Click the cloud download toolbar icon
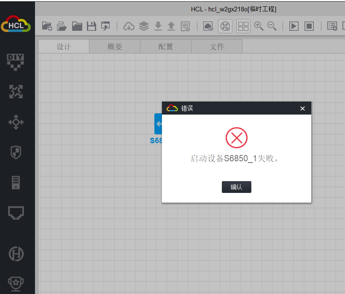 click(129, 26)
